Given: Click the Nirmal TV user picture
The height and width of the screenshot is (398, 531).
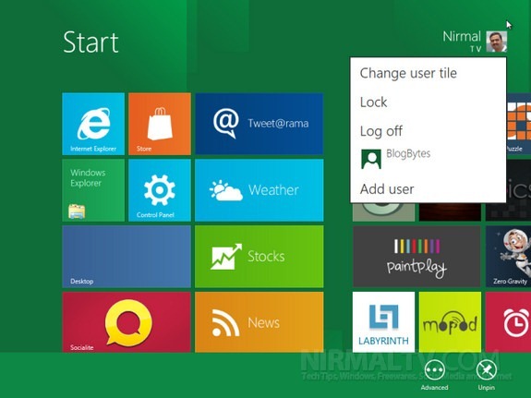Looking at the screenshot, I should [497, 42].
